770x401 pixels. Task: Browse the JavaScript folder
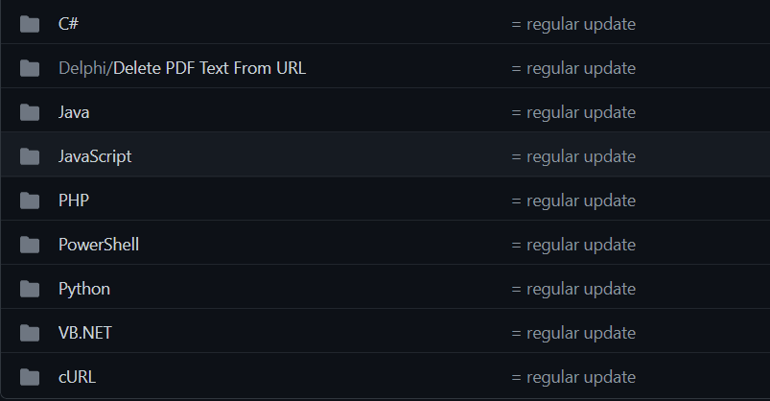[x=95, y=156]
